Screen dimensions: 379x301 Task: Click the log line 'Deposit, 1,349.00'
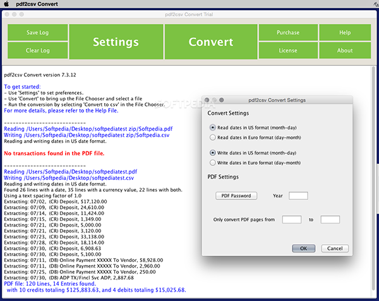52,219
